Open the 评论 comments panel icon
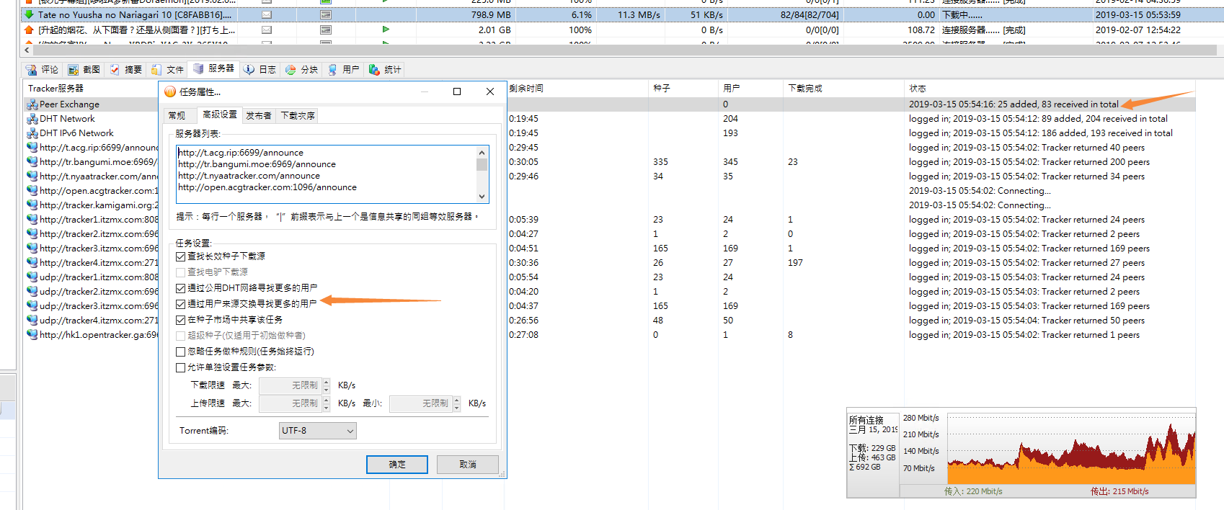The height and width of the screenshot is (510, 1224). pos(32,70)
